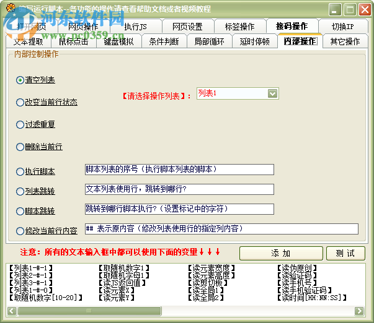Viewport: 374px width, 323px height.
Task: Pick variable 【读JS返回值】
Action: pyautogui.click(x=122, y=283)
